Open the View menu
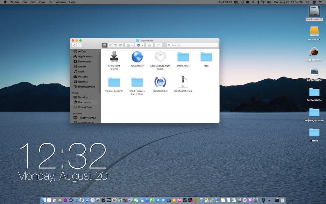The width and height of the screenshot is (326, 204). pos(42,2)
